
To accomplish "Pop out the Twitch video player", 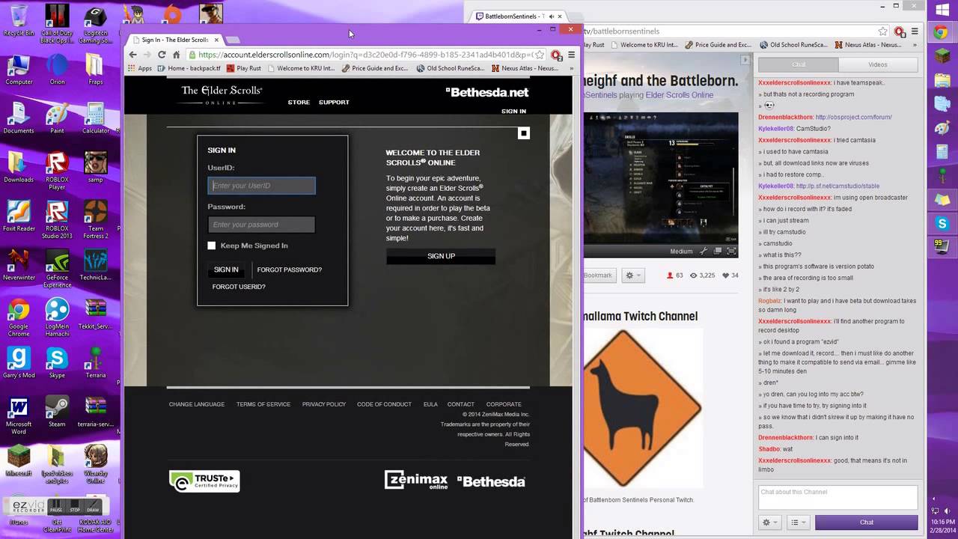I will pos(717,252).
